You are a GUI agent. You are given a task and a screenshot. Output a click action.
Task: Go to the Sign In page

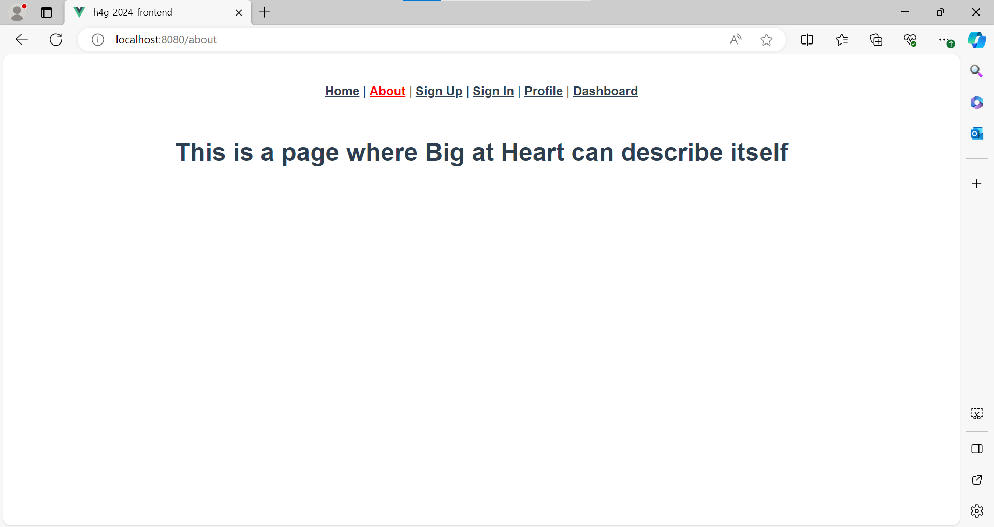[493, 91]
